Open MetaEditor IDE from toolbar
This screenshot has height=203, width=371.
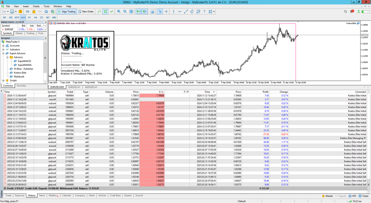click(x=28, y=12)
